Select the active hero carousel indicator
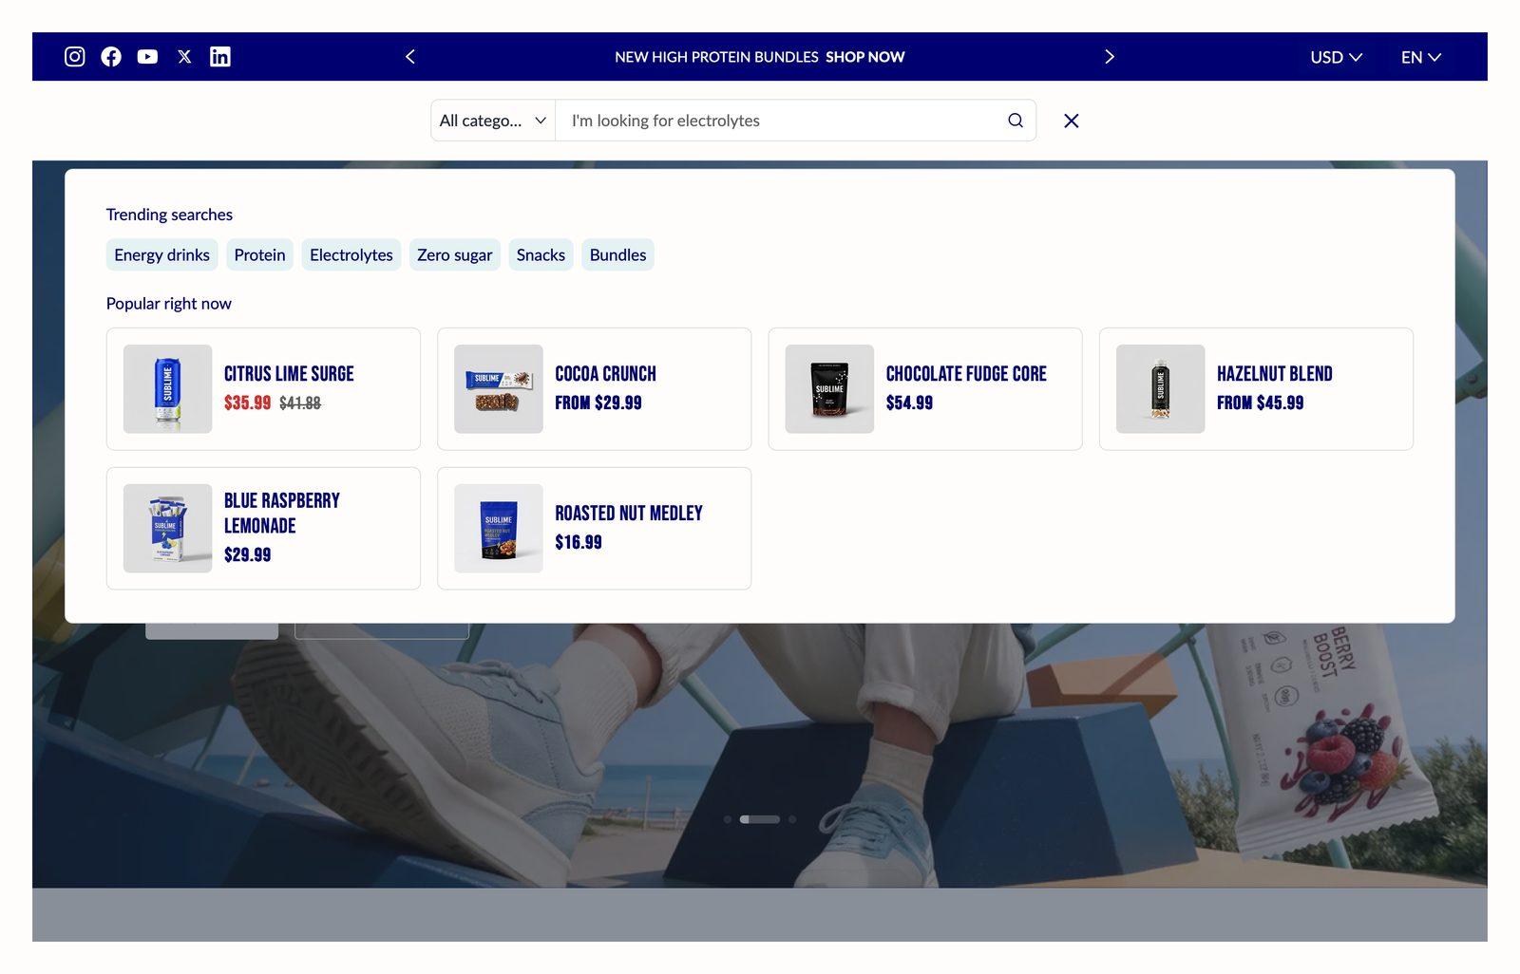 coord(760,819)
